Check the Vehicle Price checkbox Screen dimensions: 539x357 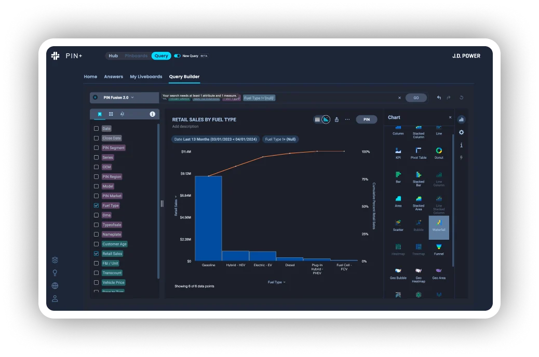[x=96, y=282]
